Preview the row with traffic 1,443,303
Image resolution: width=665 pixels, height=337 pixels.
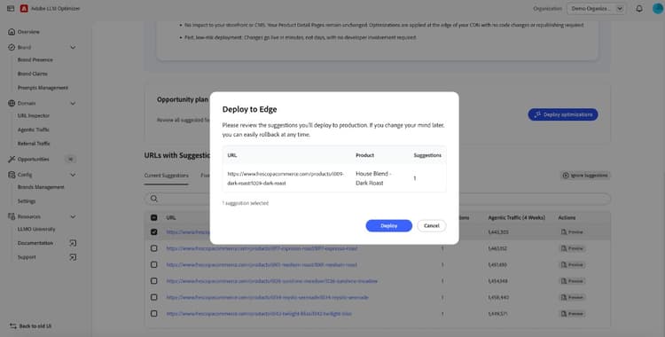(x=572, y=232)
